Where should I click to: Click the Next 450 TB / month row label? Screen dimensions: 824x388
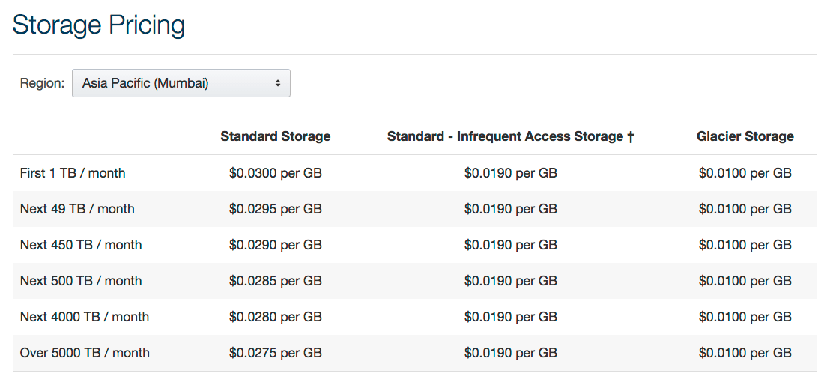pyautogui.click(x=81, y=245)
